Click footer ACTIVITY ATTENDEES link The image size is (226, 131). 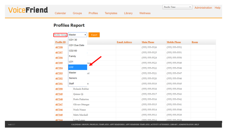click(160, 125)
